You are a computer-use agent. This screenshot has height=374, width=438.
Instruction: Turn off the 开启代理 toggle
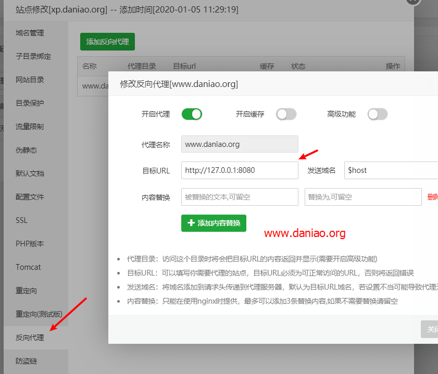click(192, 114)
